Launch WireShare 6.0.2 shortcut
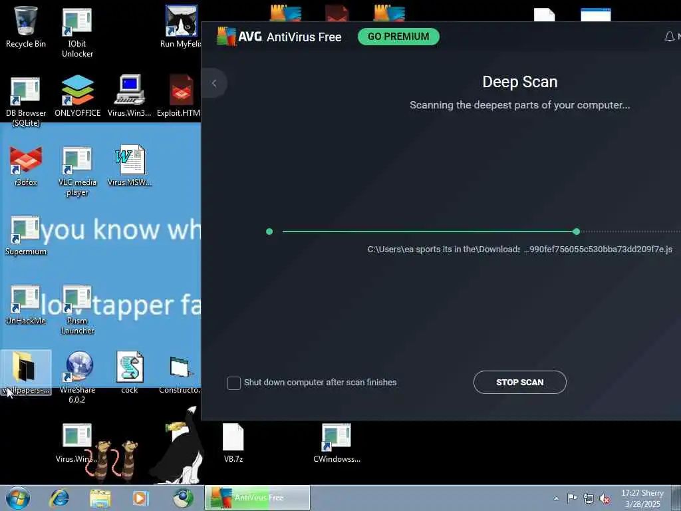The image size is (681, 511). point(77,377)
